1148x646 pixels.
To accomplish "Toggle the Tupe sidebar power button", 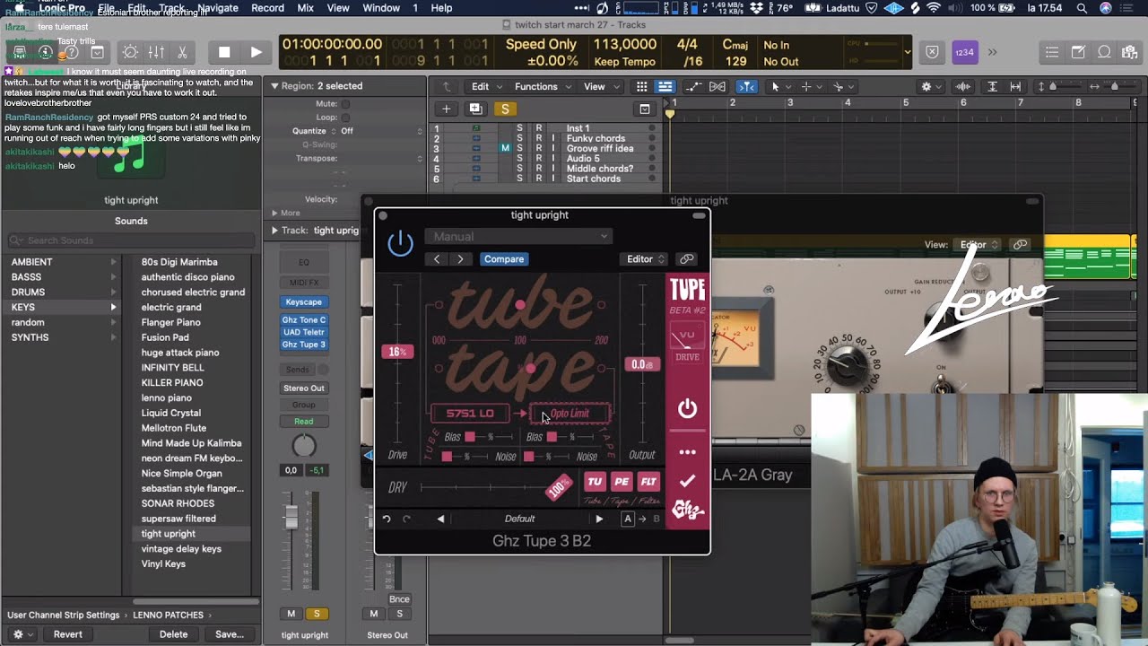I will click(x=687, y=409).
